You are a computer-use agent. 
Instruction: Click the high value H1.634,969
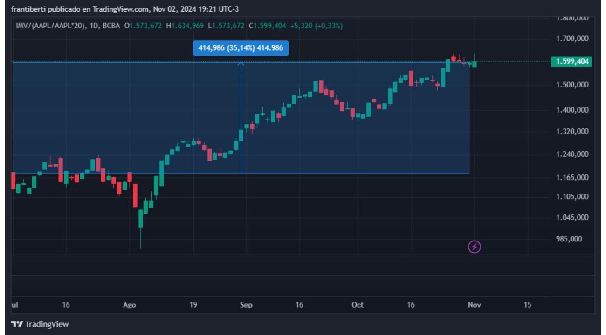tap(185, 26)
